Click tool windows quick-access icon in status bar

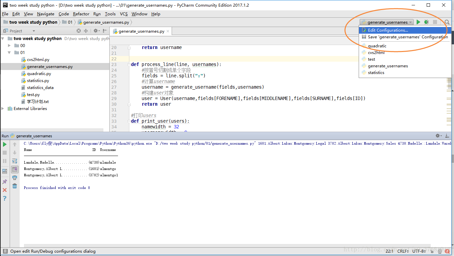pos(5,251)
